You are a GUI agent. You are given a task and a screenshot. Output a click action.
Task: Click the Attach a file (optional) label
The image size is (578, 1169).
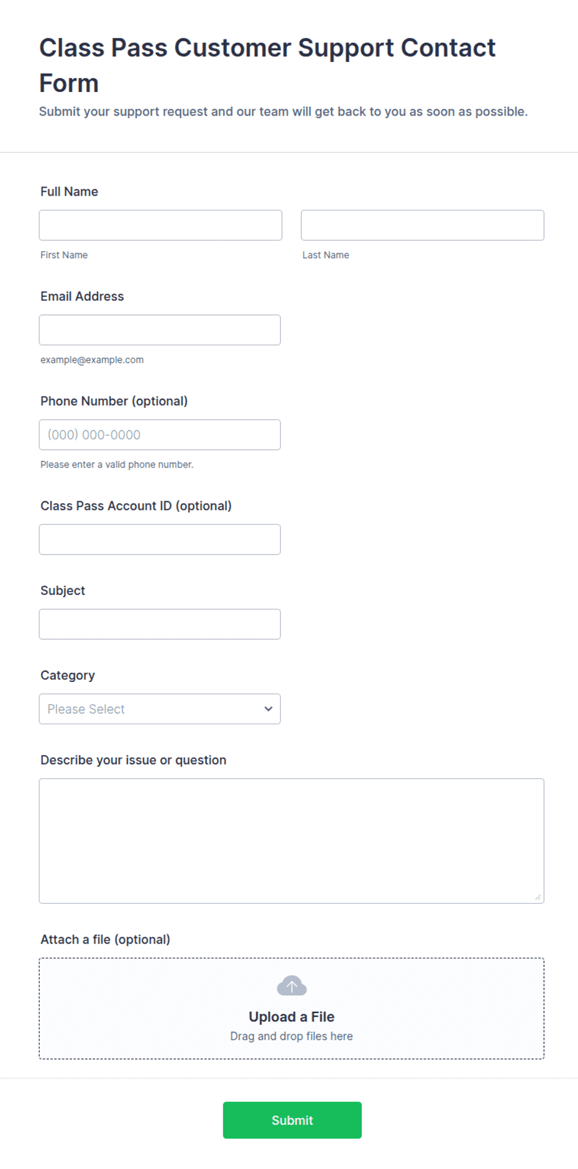(x=105, y=939)
